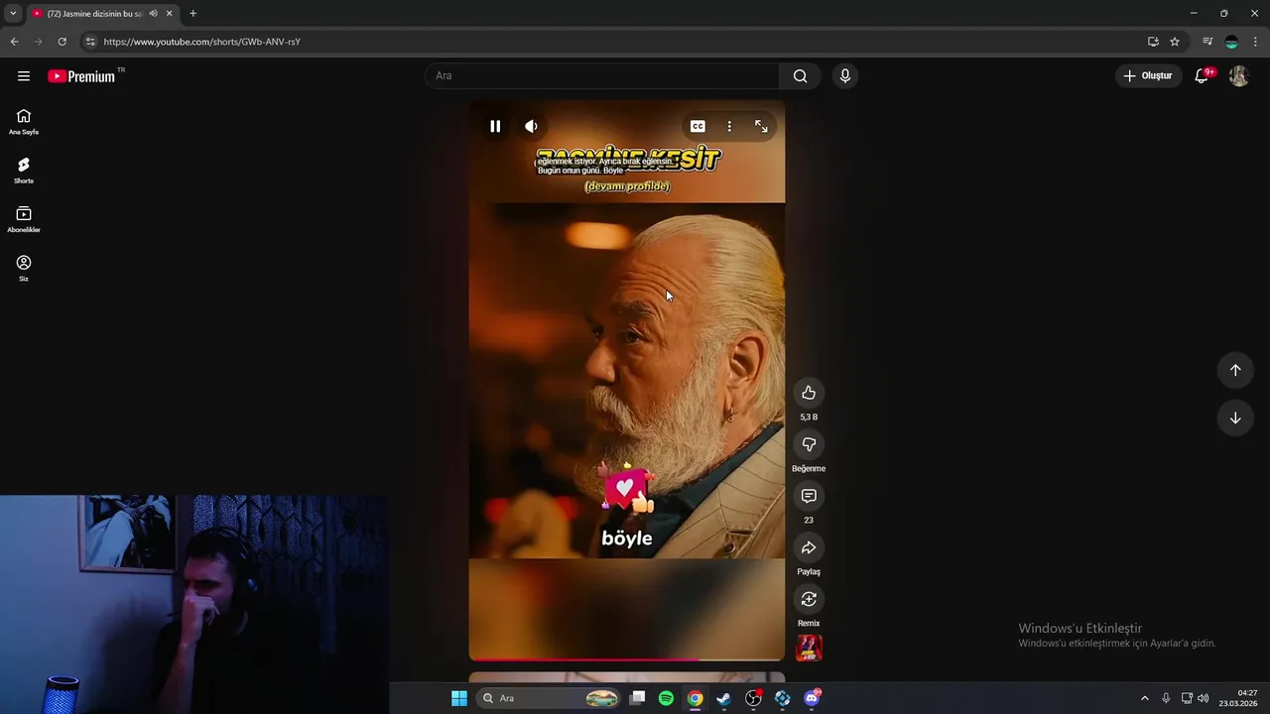
Task: Focus the YouTube Ara search field
Action: coord(602,75)
